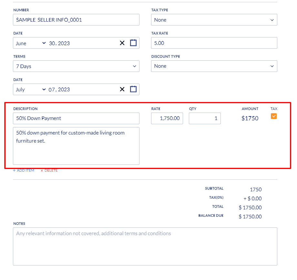
Task: Expand the TERMS dropdown showing 7 Days
Action: 76,66
